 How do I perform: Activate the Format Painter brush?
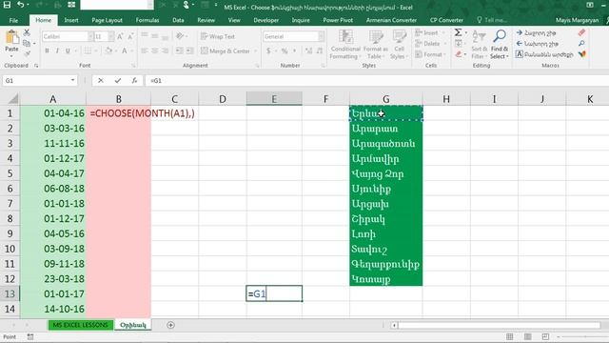coord(27,53)
